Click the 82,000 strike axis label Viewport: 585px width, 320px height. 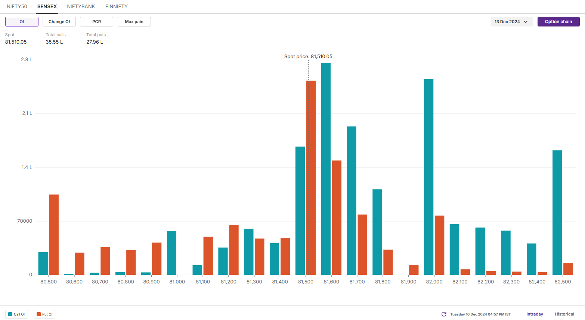pyautogui.click(x=434, y=282)
